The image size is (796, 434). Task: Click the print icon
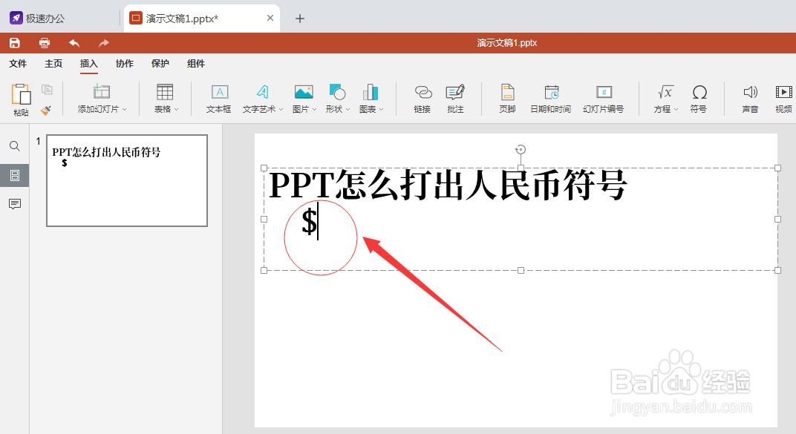tap(45, 43)
